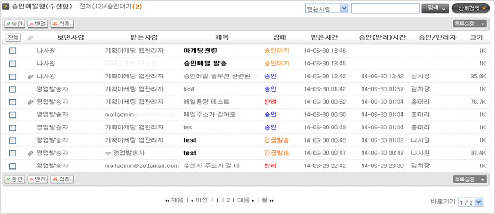The image size is (495, 214).
Task: Go to 끝 last page
Action: pos(268,200)
